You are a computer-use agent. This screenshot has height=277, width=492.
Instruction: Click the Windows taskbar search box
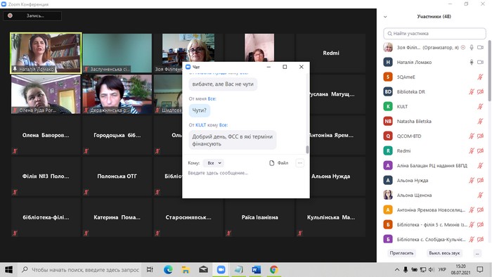coord(80,270)
